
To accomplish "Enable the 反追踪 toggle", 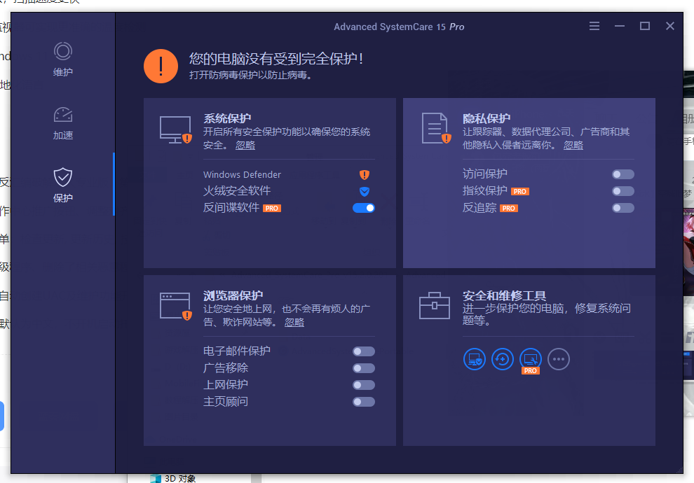I will 622,208.
